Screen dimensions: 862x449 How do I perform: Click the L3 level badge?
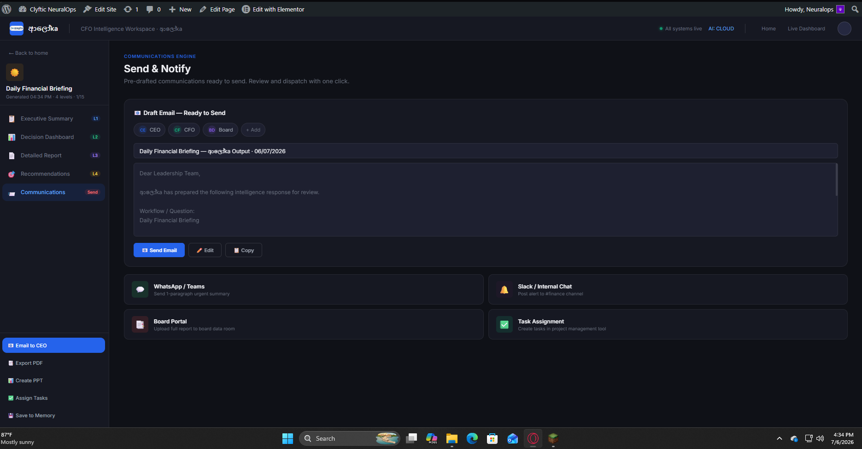[95, 155]
